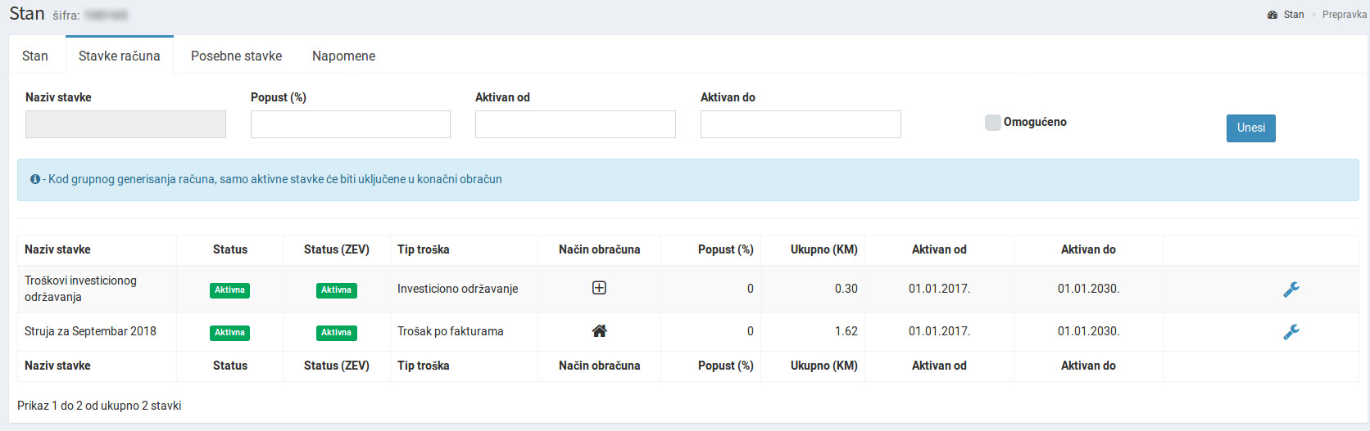The image size is (1370, 431).
Task: Click the info icon in the blue notice
Action: point(35,179)
